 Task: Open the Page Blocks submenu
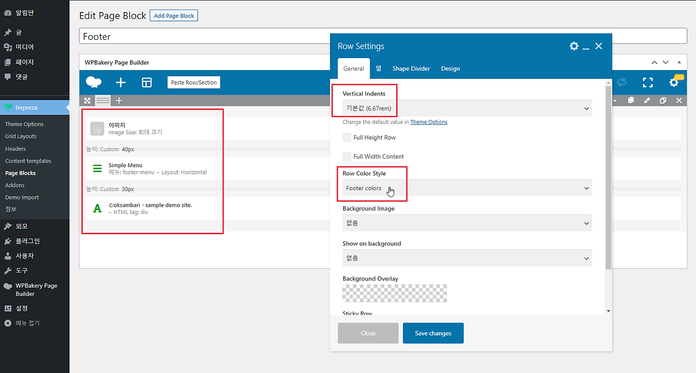pyautogui.click(x=20, y=173)
